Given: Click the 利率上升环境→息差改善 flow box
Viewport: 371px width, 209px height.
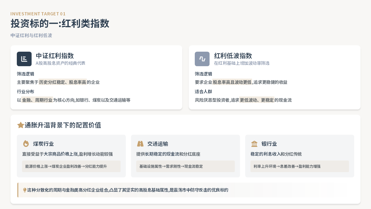Looking at the screenshot, I should (299, 166).
